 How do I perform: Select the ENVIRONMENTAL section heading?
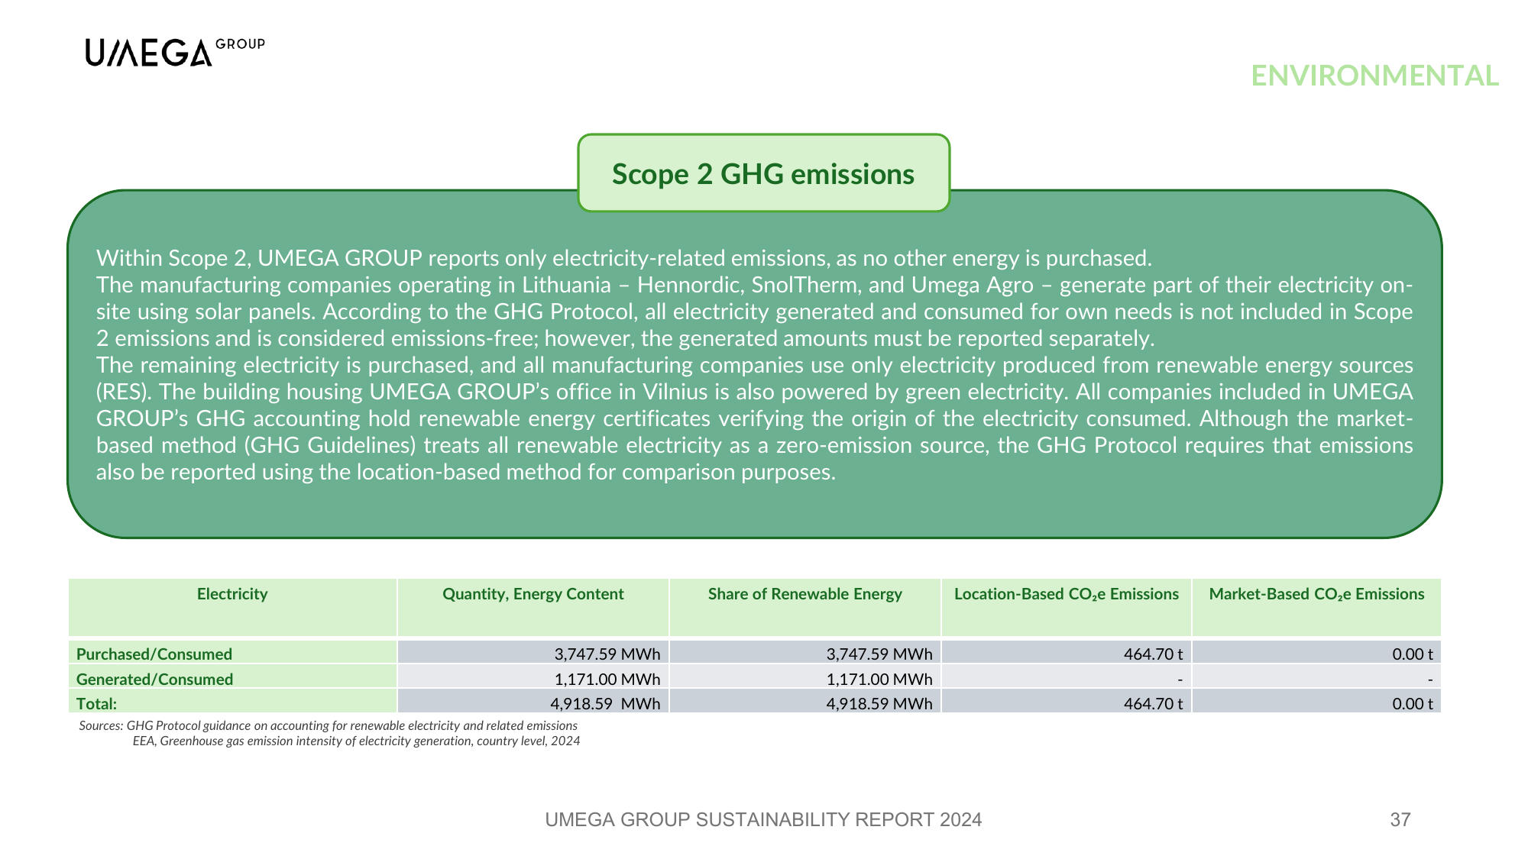pos(1374,76)
